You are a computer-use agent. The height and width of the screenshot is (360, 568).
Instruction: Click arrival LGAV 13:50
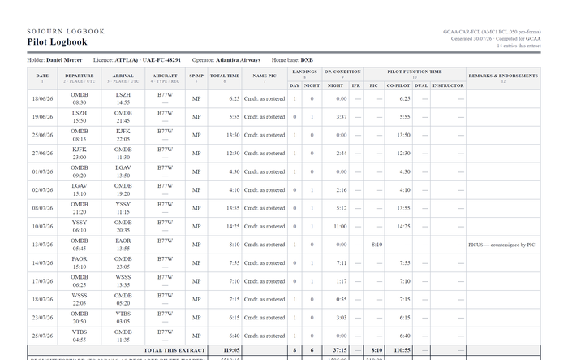pyautogui.click(x=123, y=171)
